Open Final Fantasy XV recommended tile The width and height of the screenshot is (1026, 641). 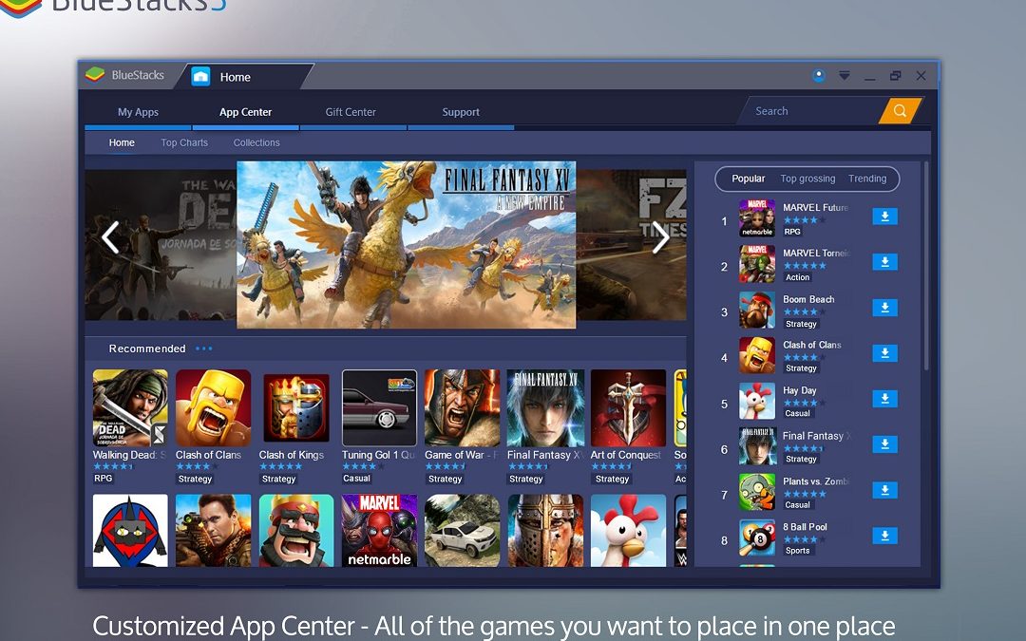[545, 408]
